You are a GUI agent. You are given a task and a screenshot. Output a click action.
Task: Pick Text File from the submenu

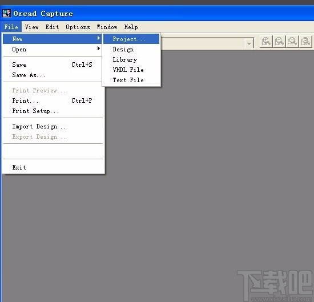coord(131,80)
